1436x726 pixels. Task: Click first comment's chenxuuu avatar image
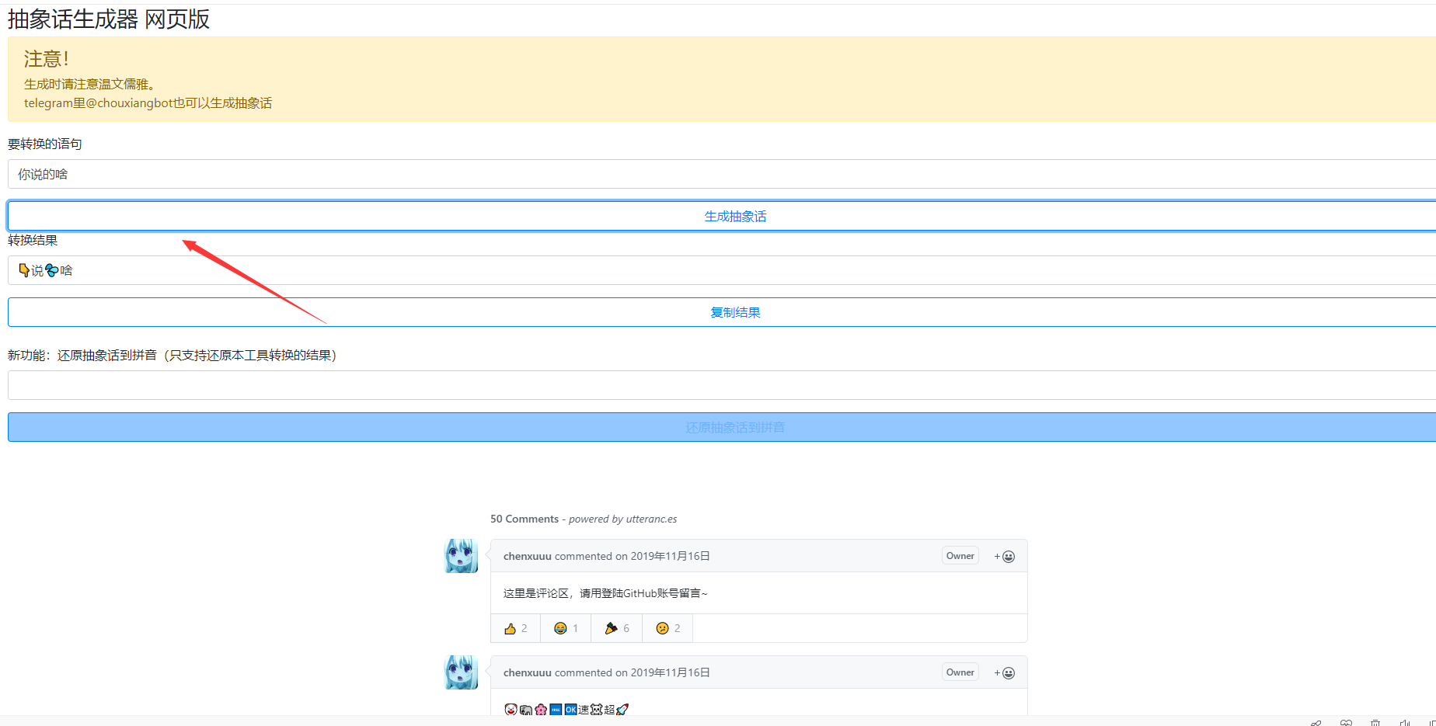pyautogui.click(x=461, y=556)
